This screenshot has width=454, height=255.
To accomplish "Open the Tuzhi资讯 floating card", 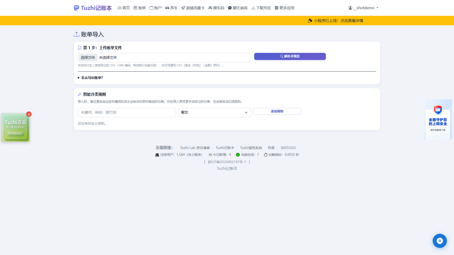I will click(x=16, y=127).
